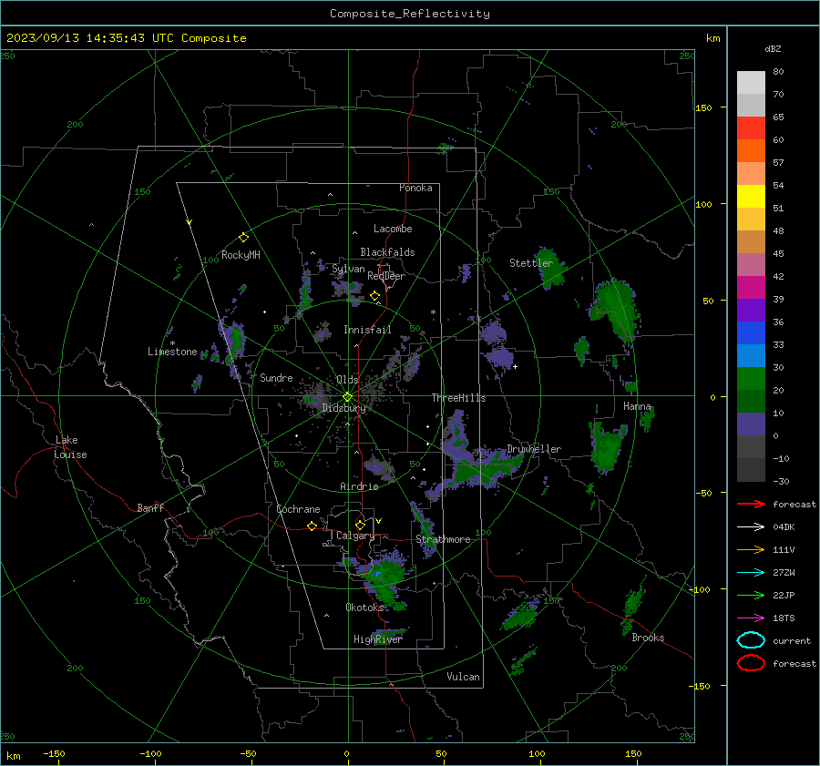The width and height of the screenshot is (820, 766).
Task: Click the yellow diamond marker below Cochrane
Action: [313, 526]
